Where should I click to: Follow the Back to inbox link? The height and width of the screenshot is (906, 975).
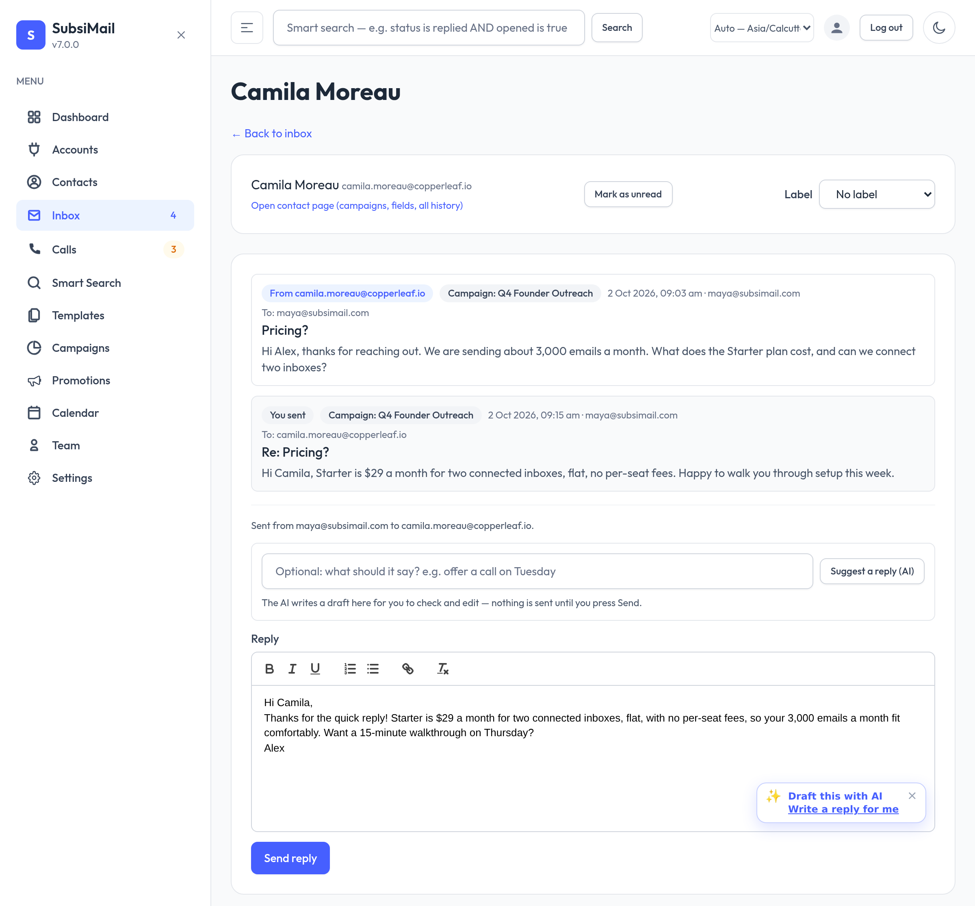tap(271, 133)
